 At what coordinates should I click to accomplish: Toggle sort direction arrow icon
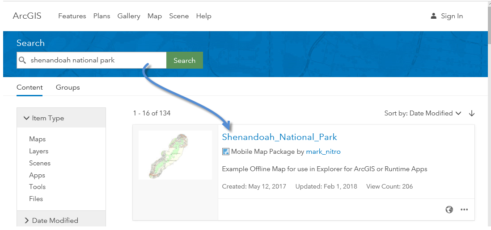(472, 113)
